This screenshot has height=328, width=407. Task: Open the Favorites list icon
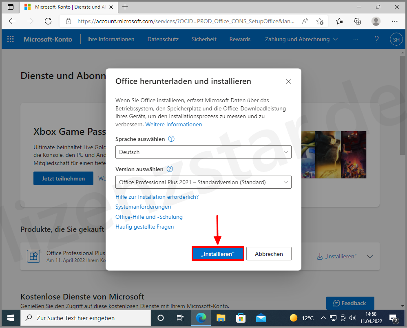[339, 21]
